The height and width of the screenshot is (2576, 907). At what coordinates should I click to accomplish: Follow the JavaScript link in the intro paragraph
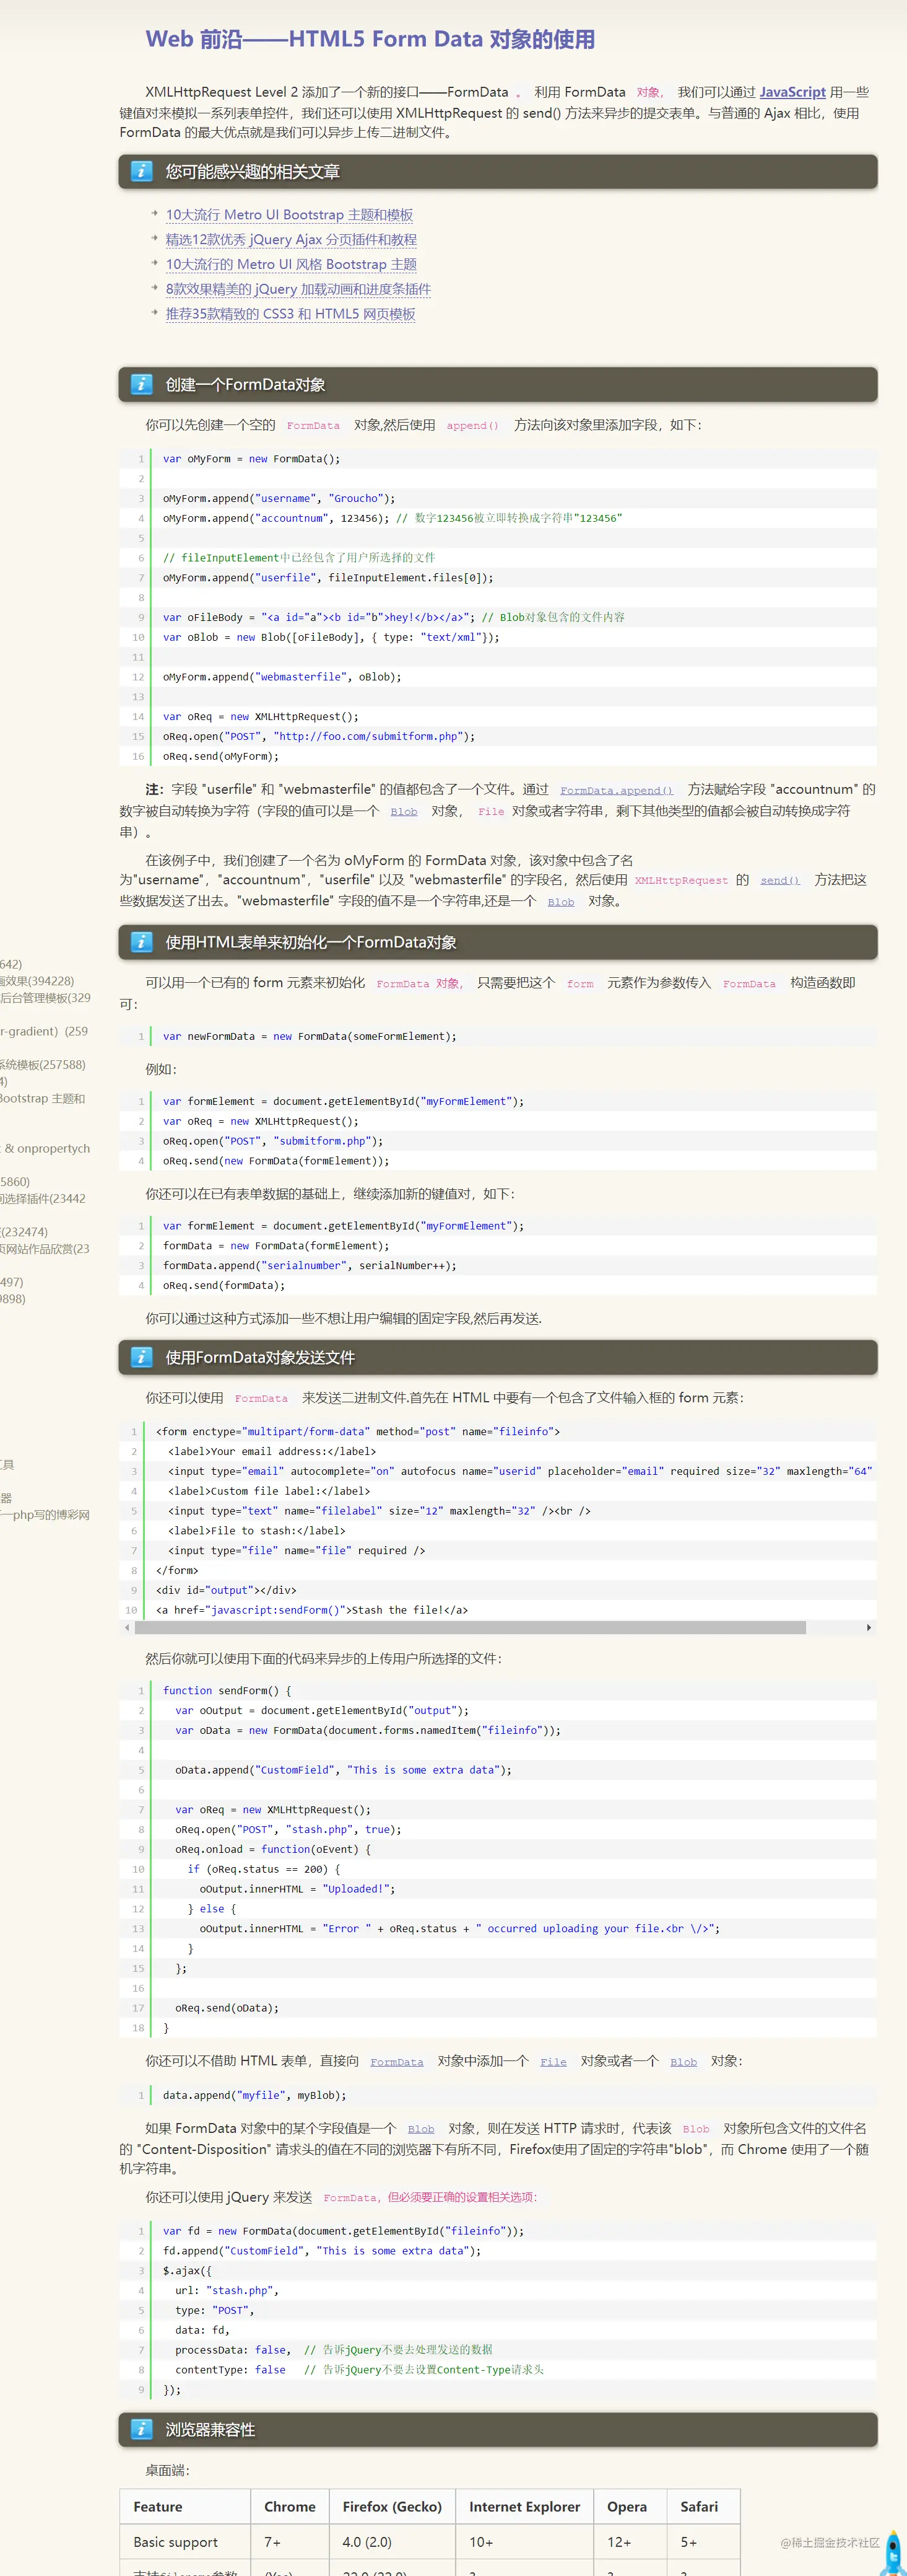coord(792,92)
